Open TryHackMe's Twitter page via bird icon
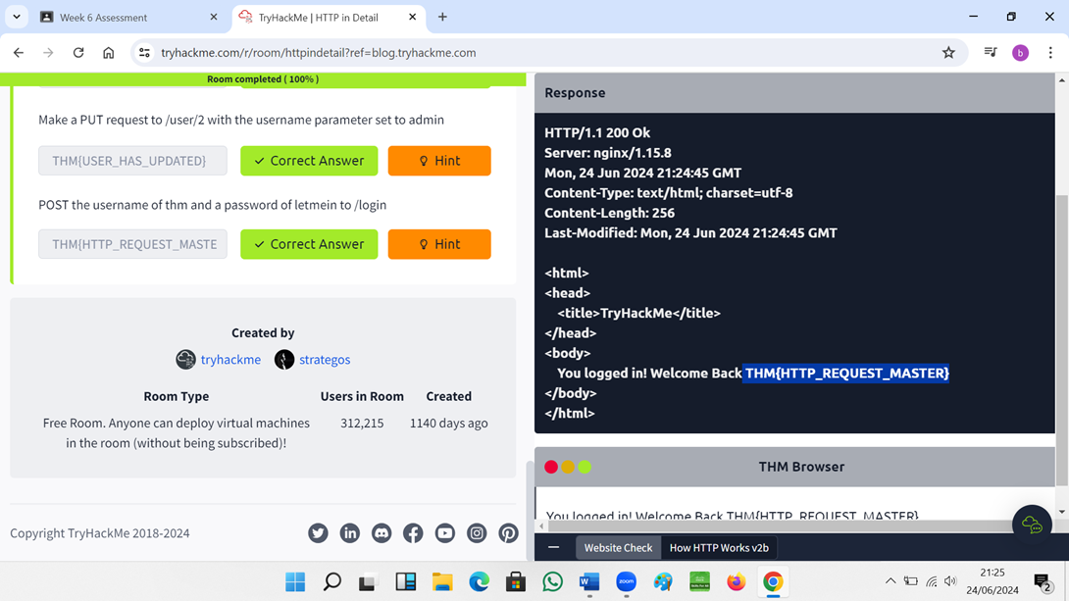This screenshot has height=601, width=1069. coord(318,532)
